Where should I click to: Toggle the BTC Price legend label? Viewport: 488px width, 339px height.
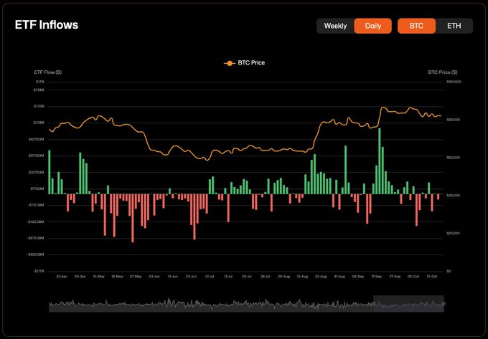coord(251,63)
